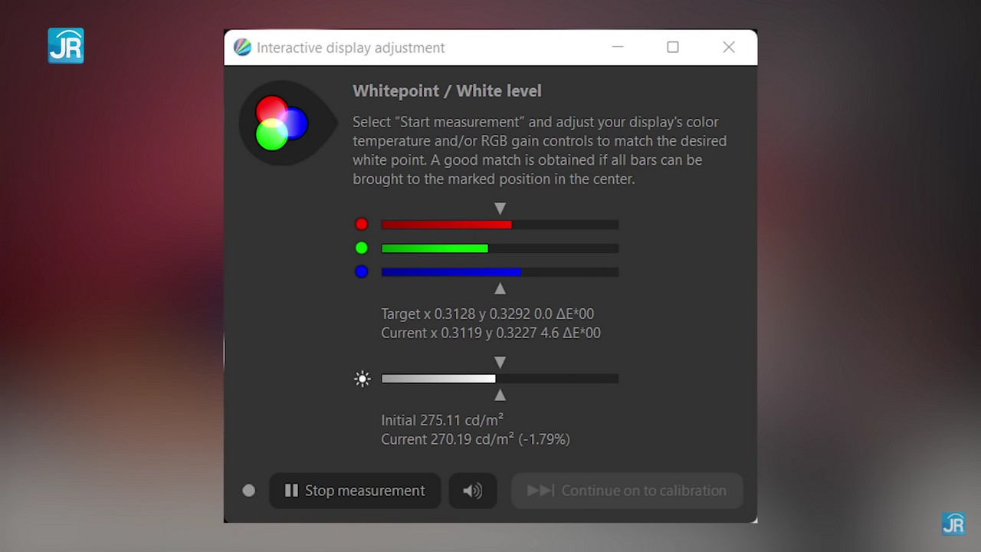Toggle the speaker sound button
The width and height of the screenshot is (981, 552).
coord(473,491)
